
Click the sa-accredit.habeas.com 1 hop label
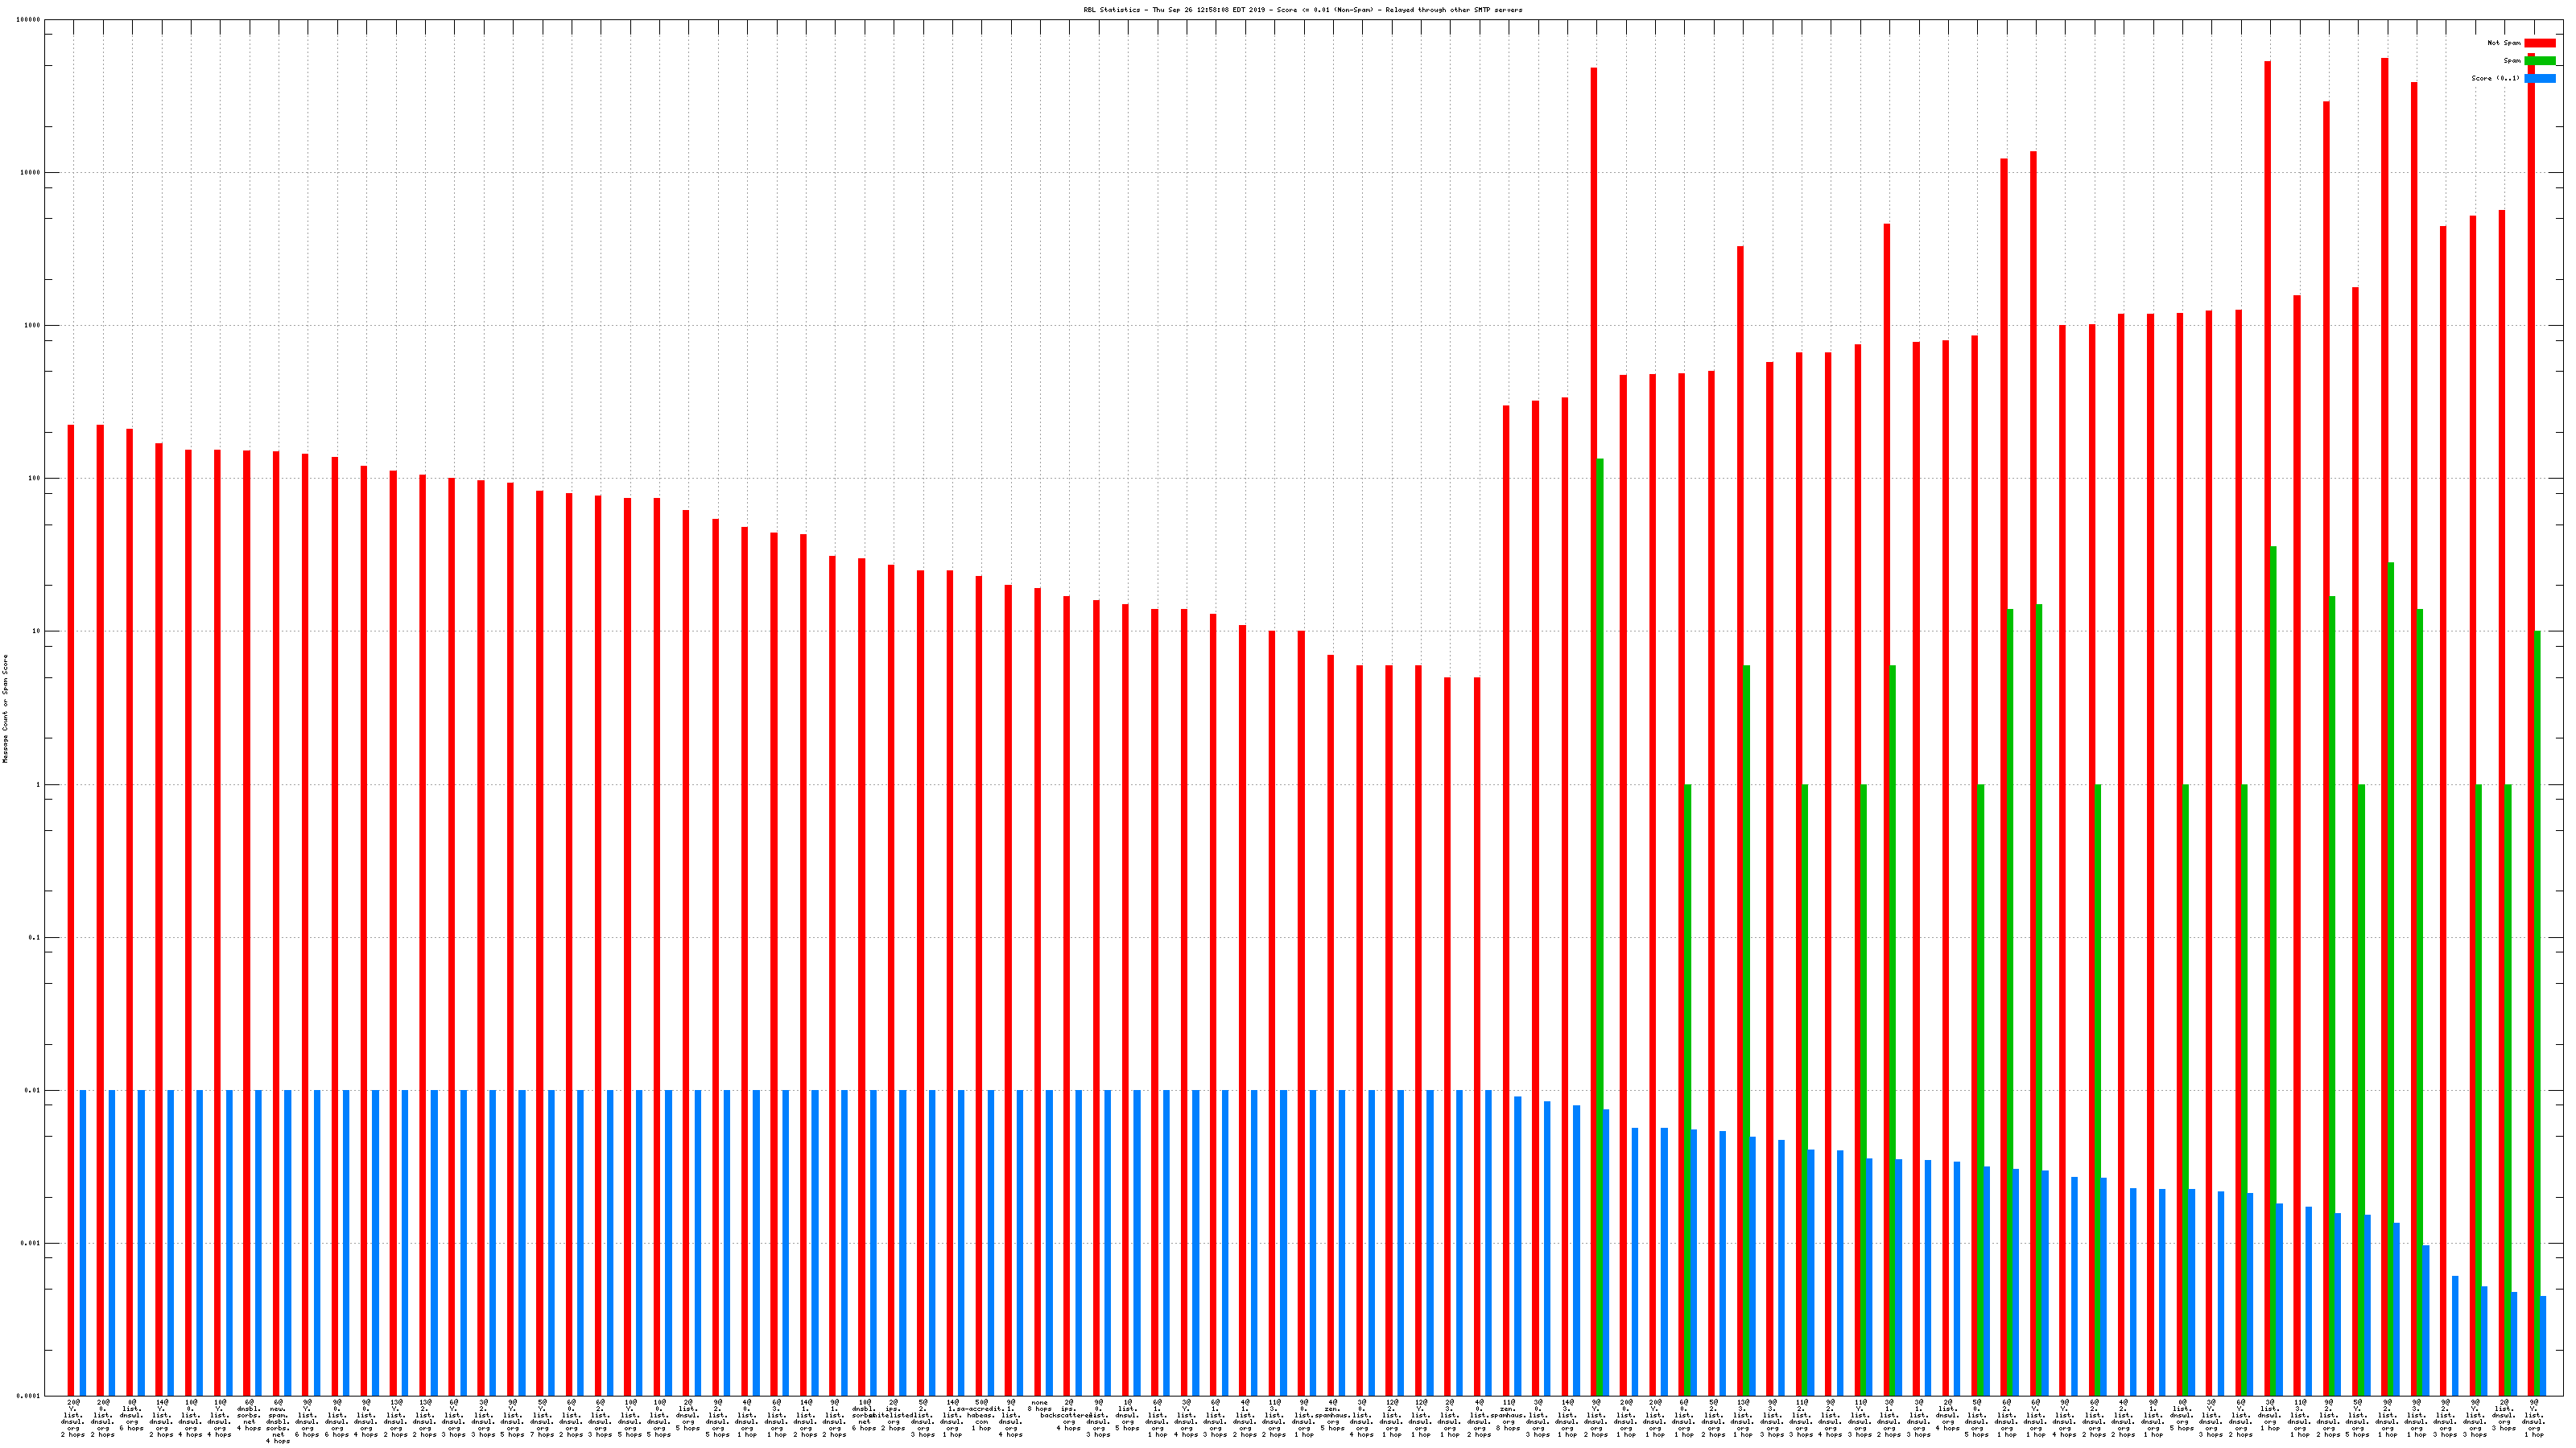[x=981, y=1415]
